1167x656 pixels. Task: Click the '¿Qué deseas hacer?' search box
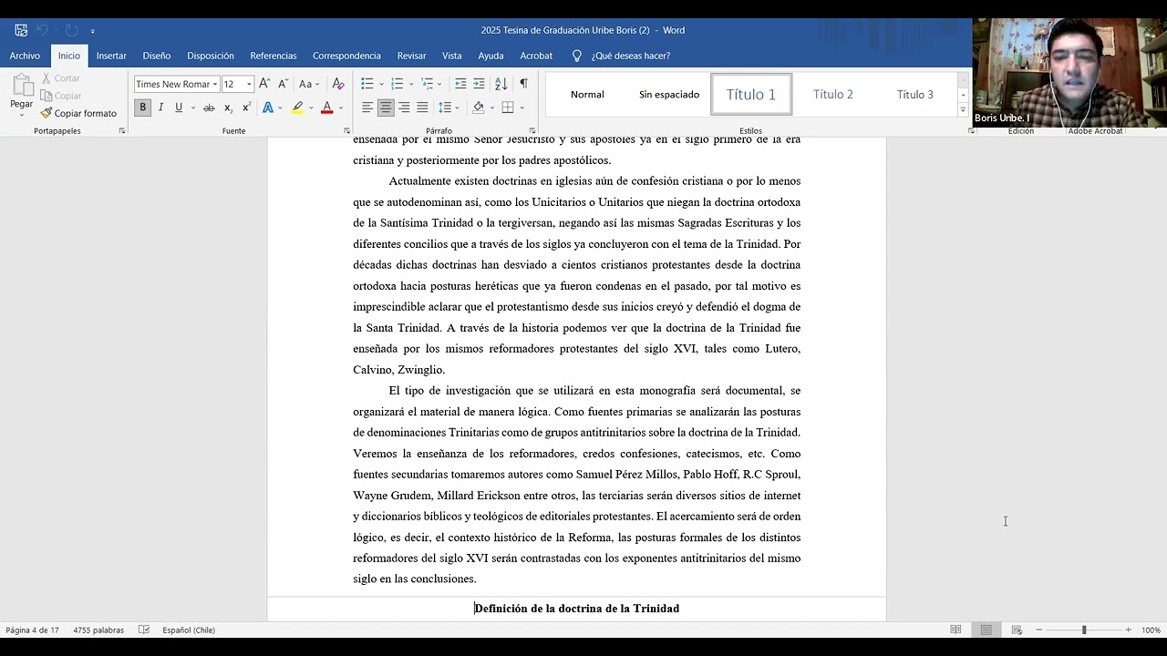tap(631, 56)
